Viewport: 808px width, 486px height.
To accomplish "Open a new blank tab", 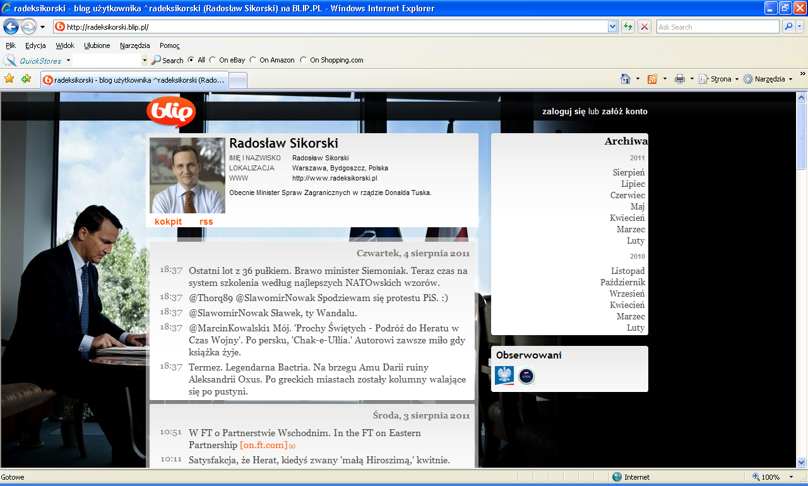I will click(x=237, y=80).
